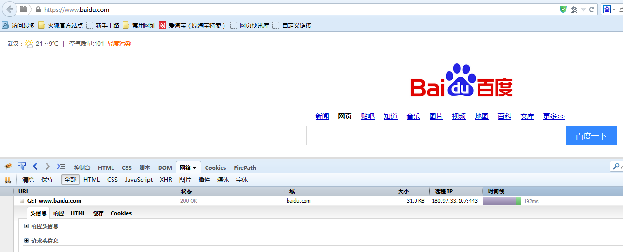
Task: Open the 知道 link
Action: (x=390, y=116)
